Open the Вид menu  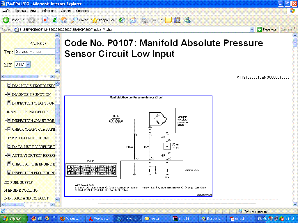33,11
